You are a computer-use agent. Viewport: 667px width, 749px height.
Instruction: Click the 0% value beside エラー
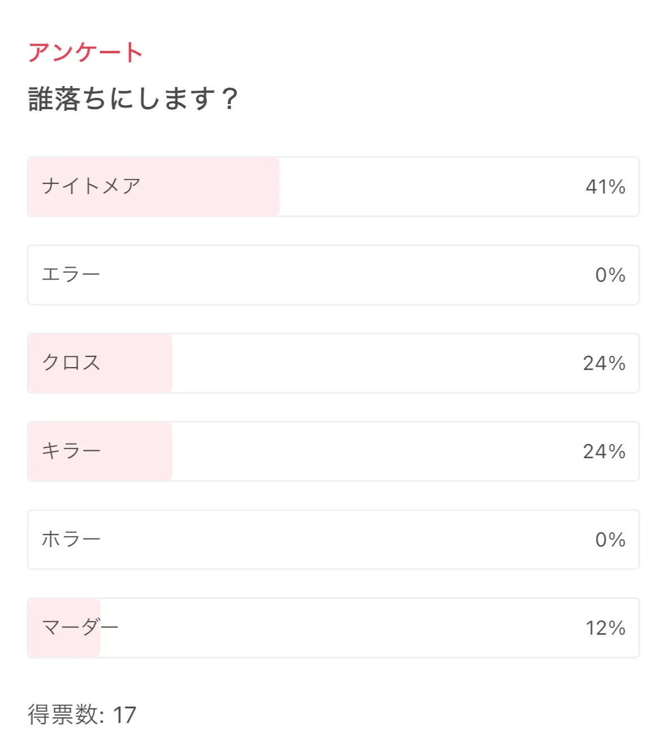pos(610,275)
